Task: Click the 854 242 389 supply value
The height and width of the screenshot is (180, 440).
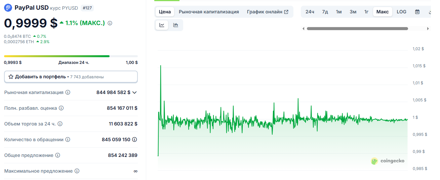Action: [123, 155]
